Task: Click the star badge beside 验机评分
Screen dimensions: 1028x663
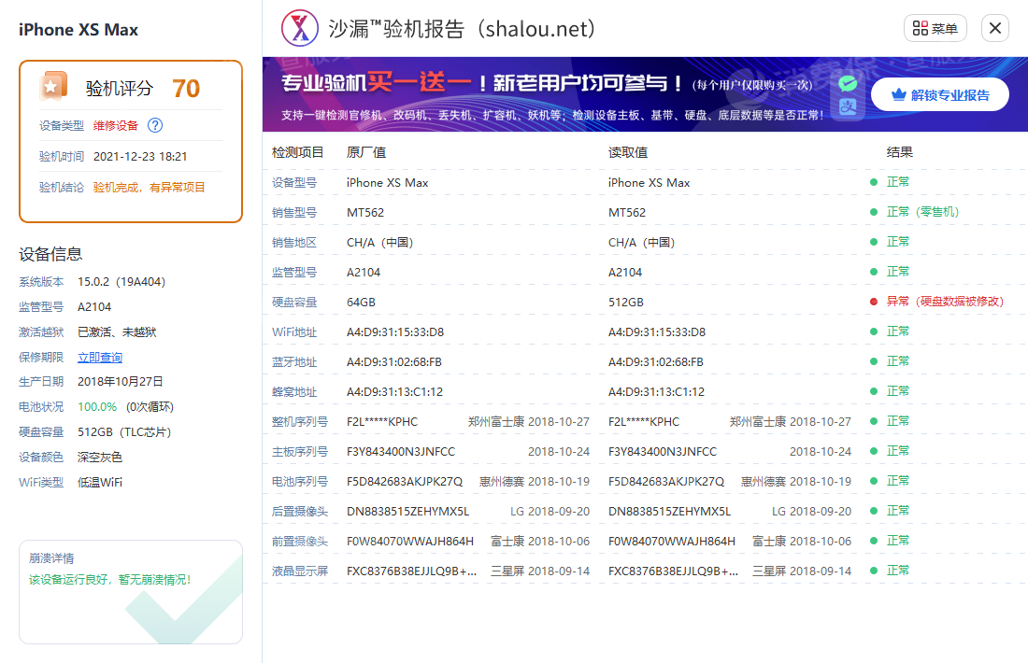Action: [x=53, y=84]
